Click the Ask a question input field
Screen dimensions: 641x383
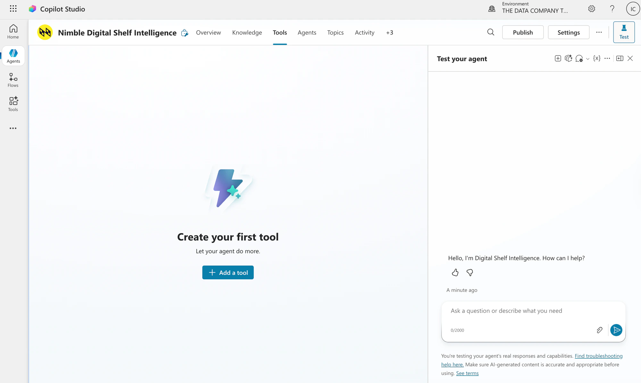533,311
